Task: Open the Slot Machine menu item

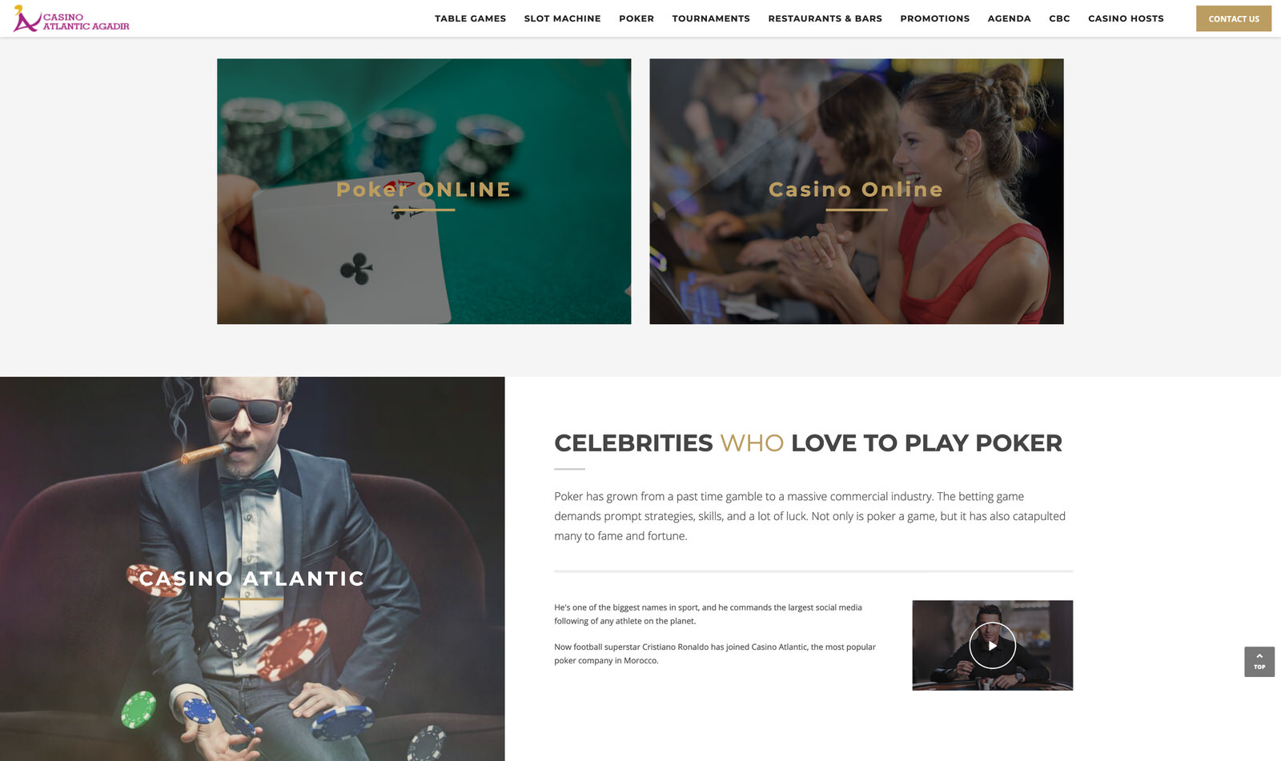Action: [x=562, y=18]
